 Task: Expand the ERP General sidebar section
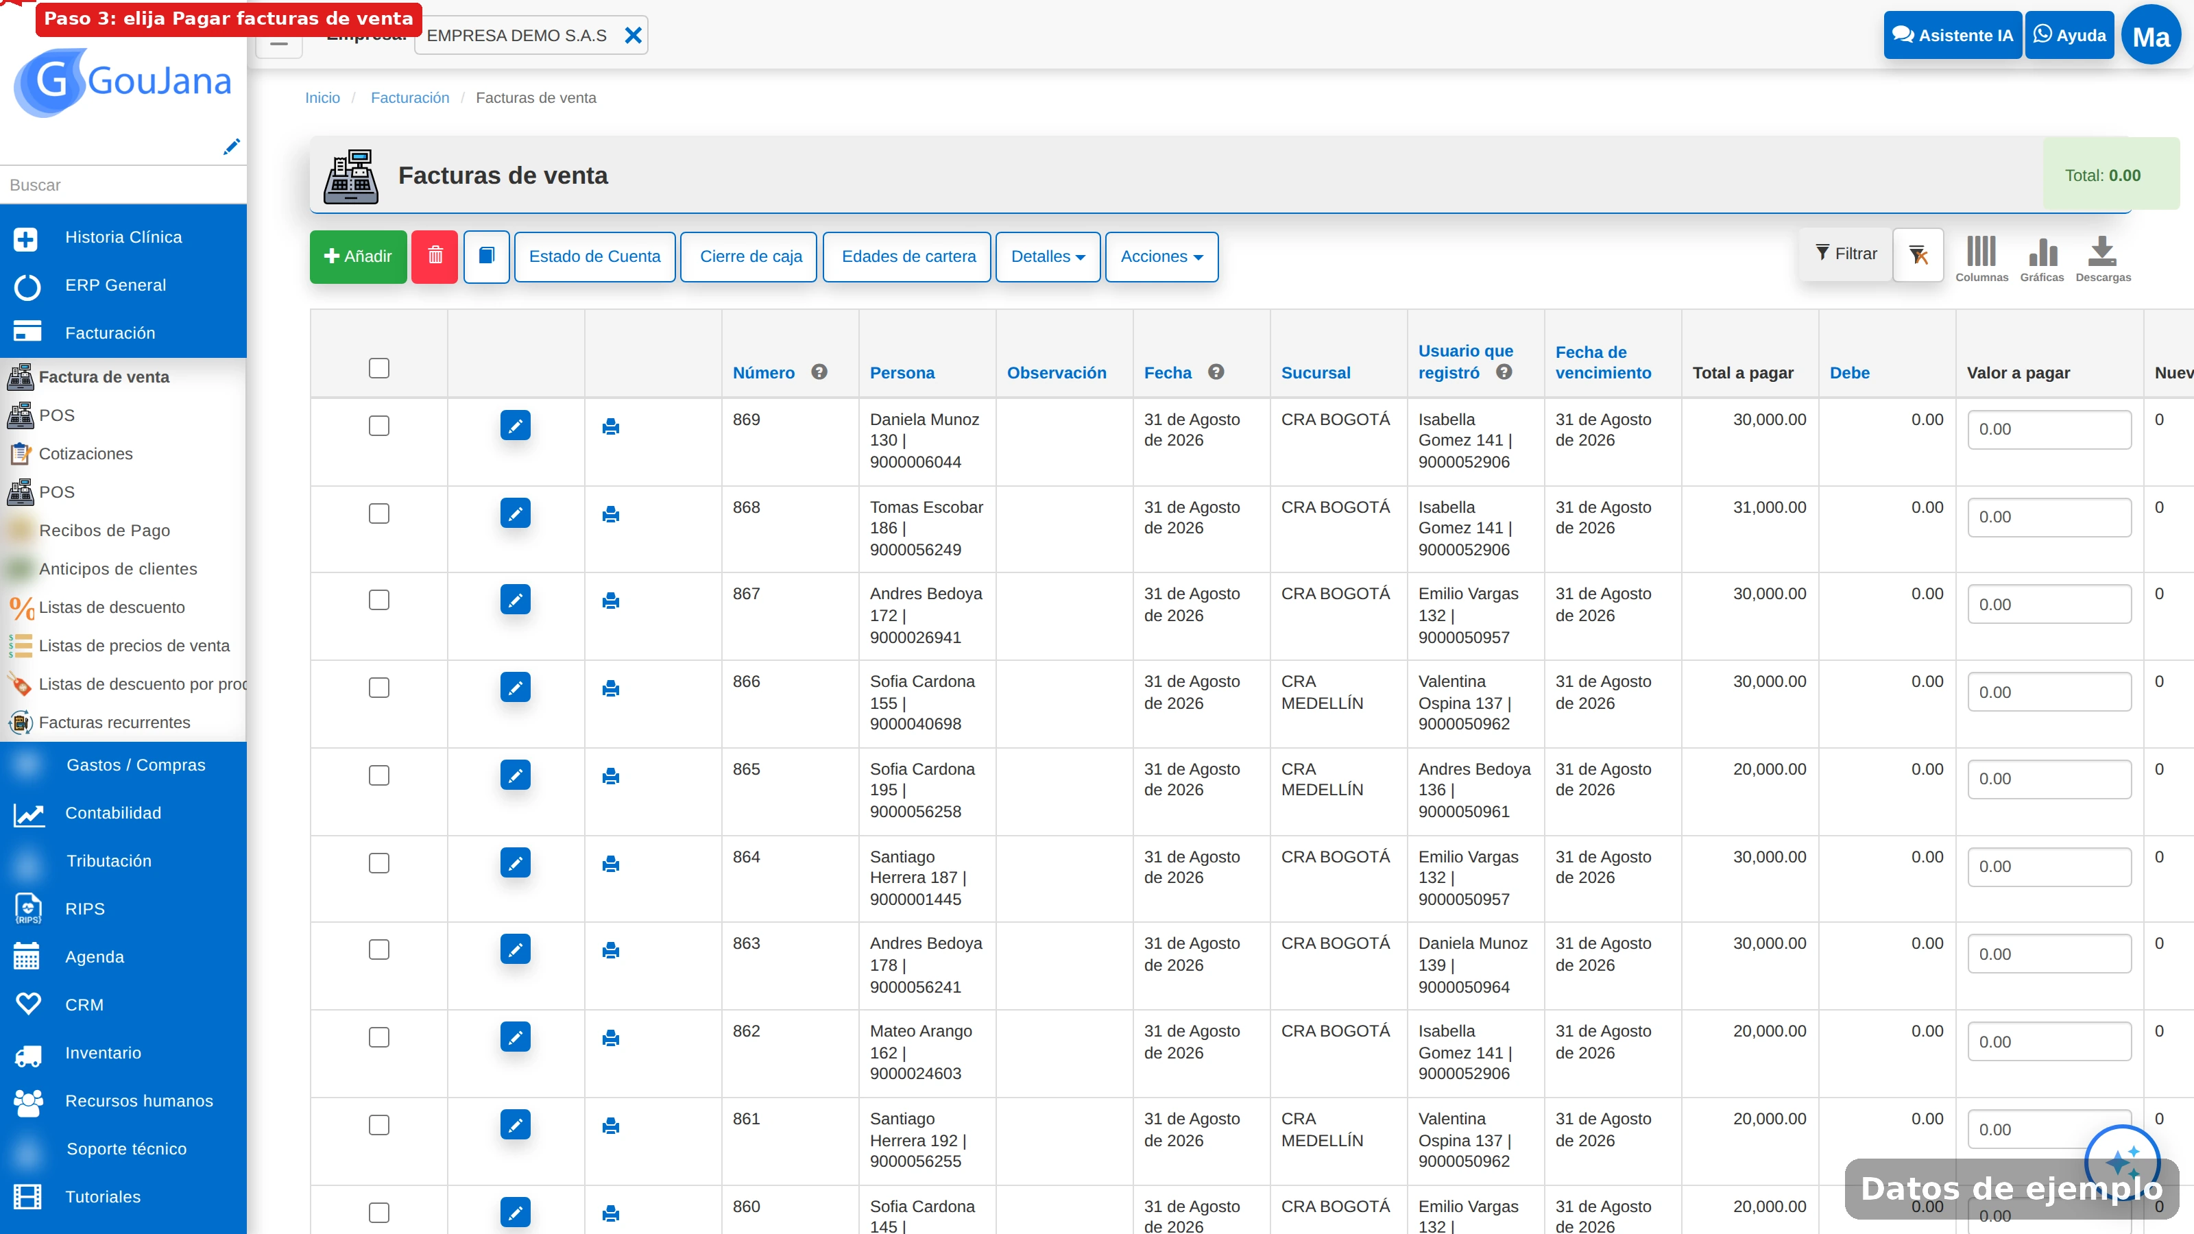point(123,285)
